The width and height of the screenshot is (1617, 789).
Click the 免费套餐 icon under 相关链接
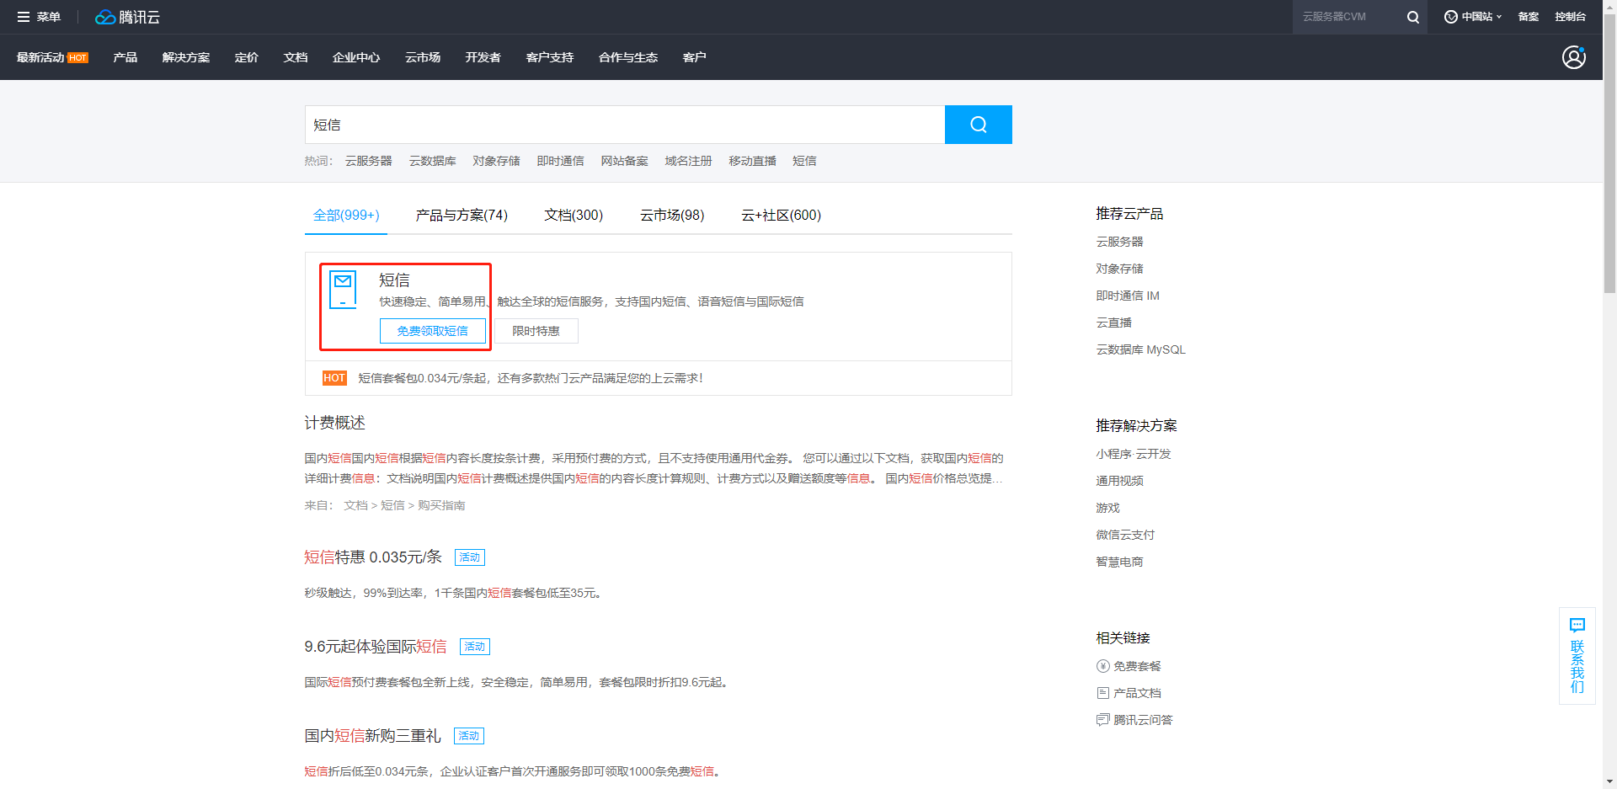(x=1102, y=665)
